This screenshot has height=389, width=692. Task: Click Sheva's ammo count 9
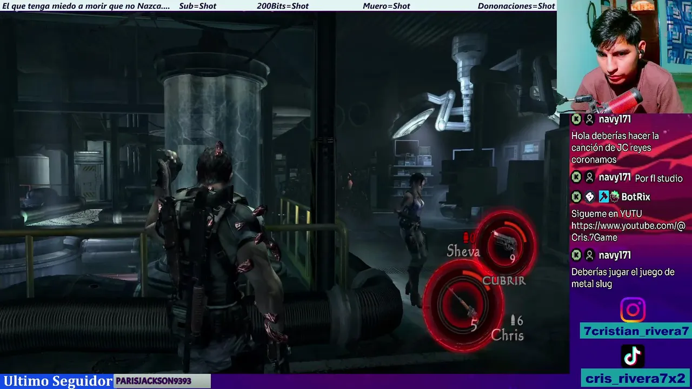pyautogui.click(x=513, y=259)
